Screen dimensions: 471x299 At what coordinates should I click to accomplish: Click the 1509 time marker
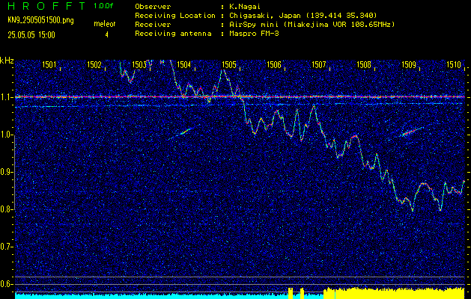click(x=409, y=64)
